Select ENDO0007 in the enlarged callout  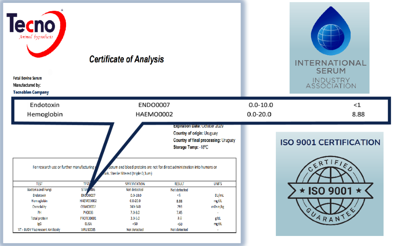(x=154, y=105)
